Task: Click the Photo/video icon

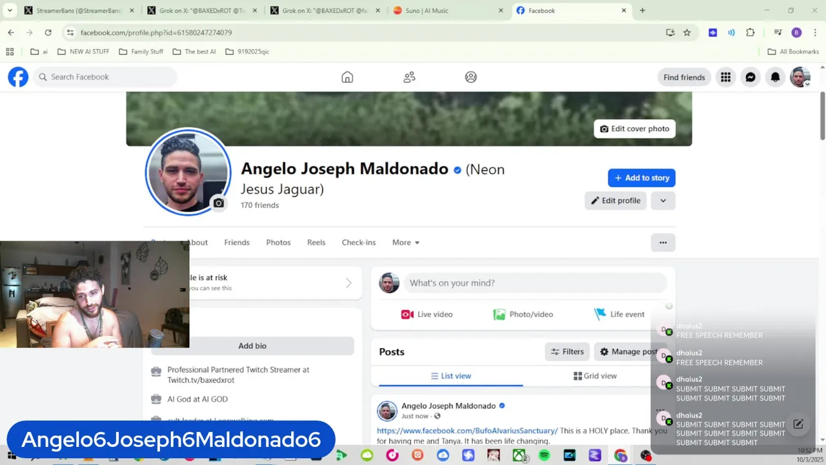Action: (499, 315)
